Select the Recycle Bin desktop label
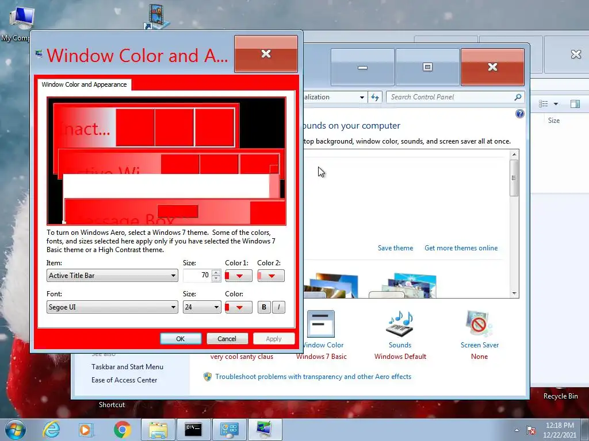Screen dimensions: 589x441 coord(560,396)
